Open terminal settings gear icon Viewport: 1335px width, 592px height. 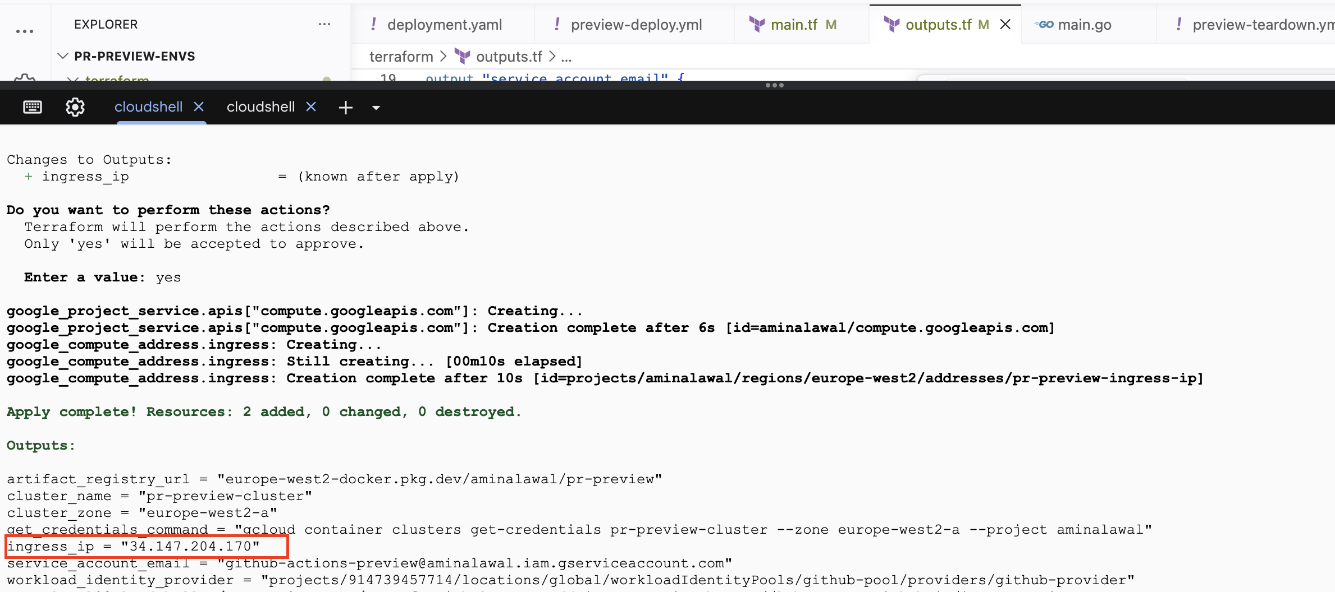(x=75, y=107)
